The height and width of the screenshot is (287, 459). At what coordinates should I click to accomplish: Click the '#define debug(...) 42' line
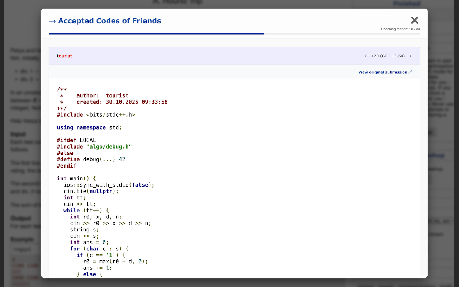(x=91, y=159)
